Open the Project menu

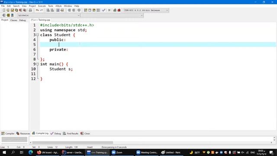32,6
